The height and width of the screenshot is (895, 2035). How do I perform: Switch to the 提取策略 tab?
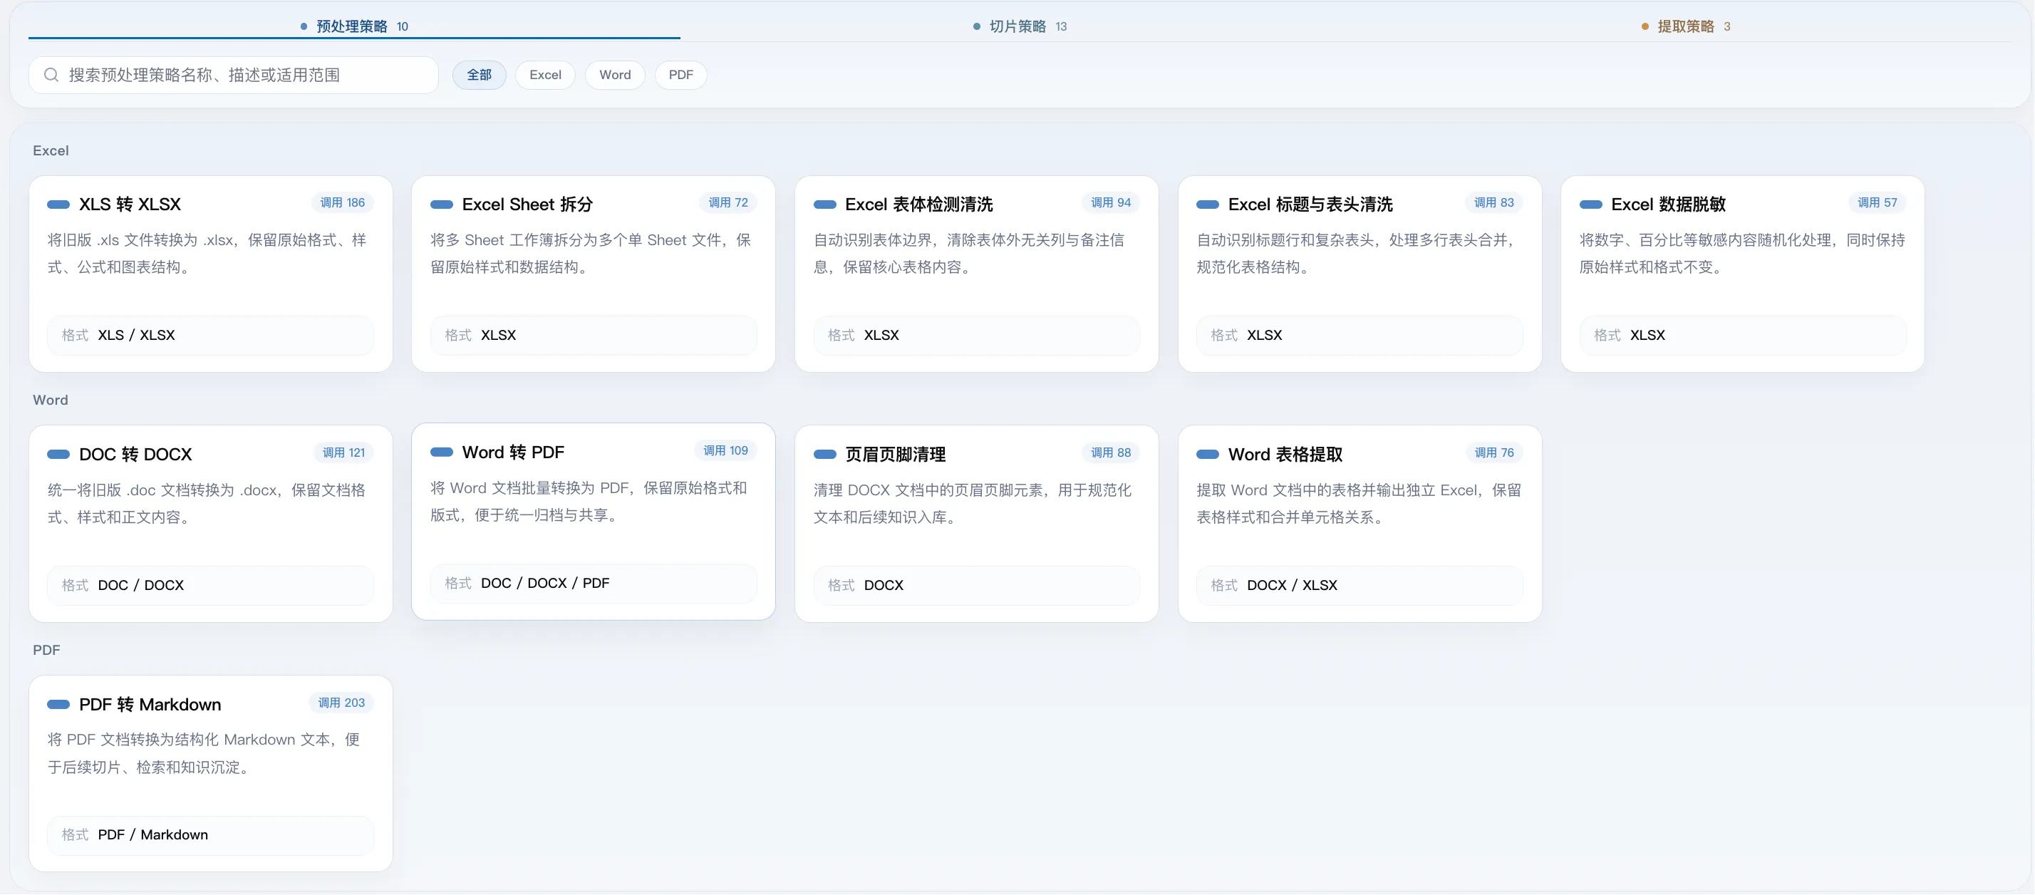(x=1686, y=26)
